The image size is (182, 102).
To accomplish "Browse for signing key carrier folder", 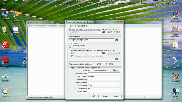I will point(103,53).
